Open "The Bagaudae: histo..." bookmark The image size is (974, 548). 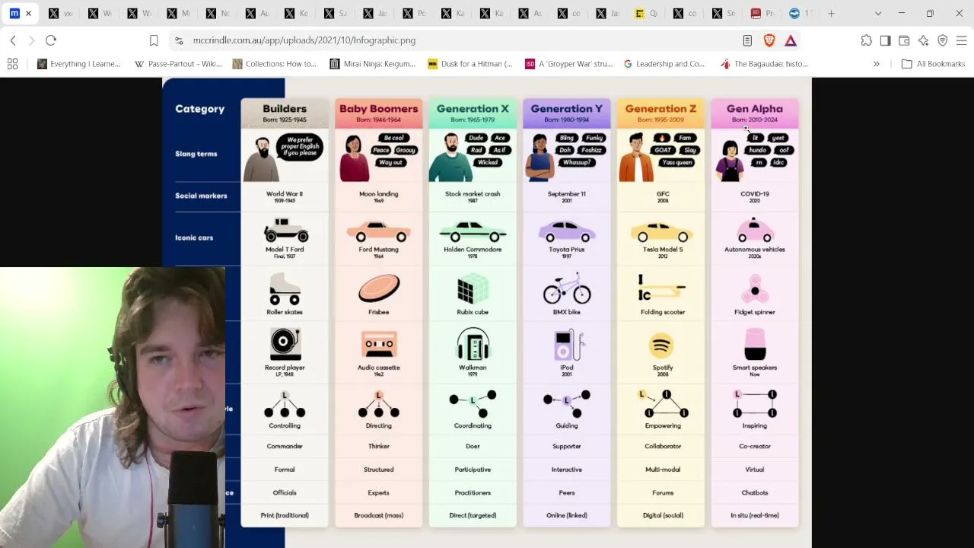(x=764, y=64)
